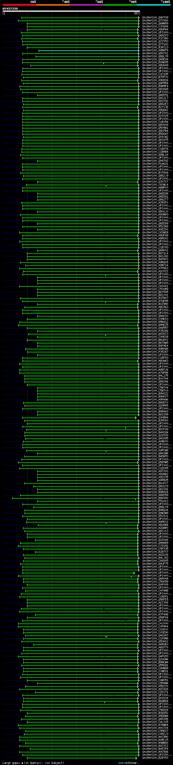Viewport: 173px width, 765px height.
Task: Open hit UniRef100_C3YQ06
Action: click(155, 26)
